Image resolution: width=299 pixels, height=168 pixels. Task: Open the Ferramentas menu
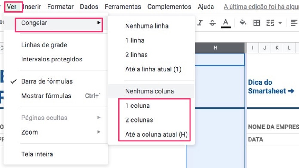click(x=123, y=7)
